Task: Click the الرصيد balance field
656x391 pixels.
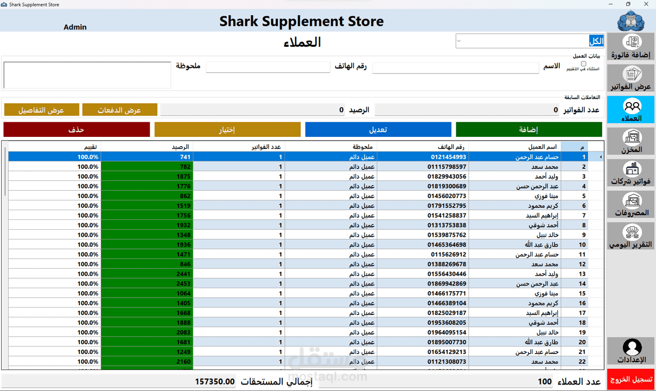Action: pyautogui.click(x=253, y=110)
